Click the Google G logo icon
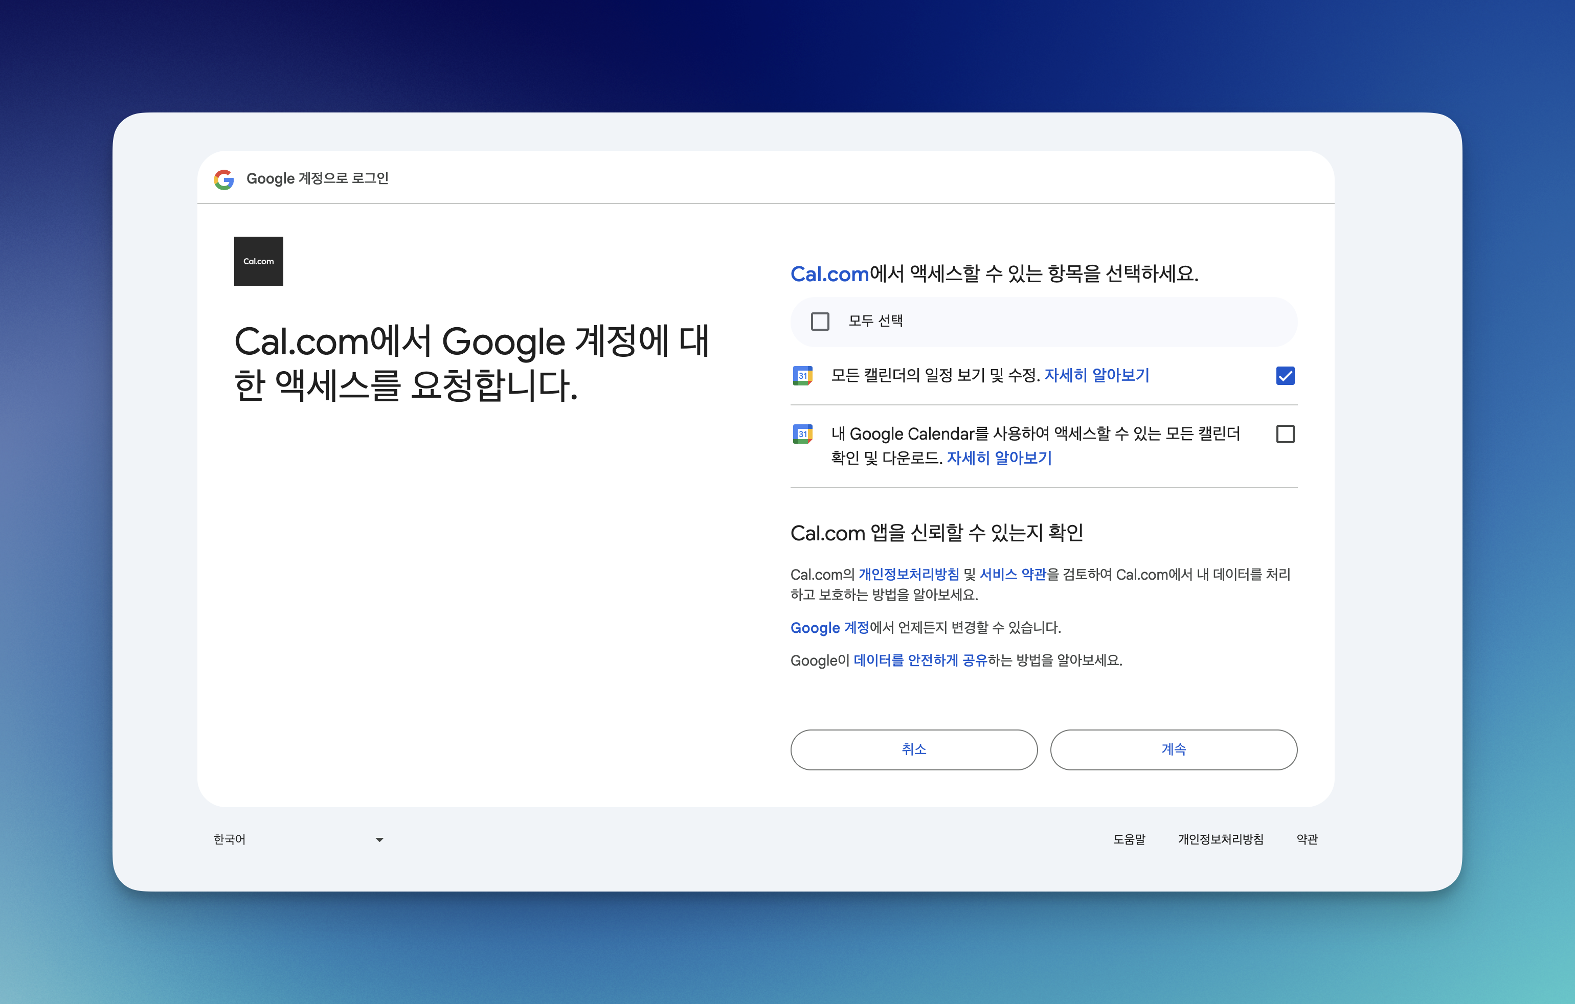The width and height of the screenshot is (1575, 1004). (x=223, y=179)
